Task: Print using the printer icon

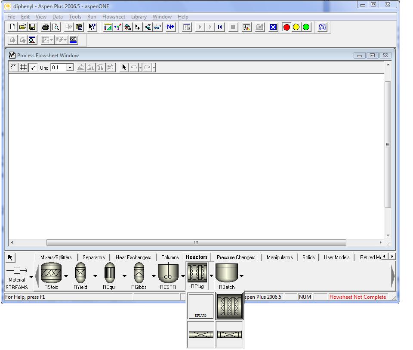Action: tap(46, 27)
